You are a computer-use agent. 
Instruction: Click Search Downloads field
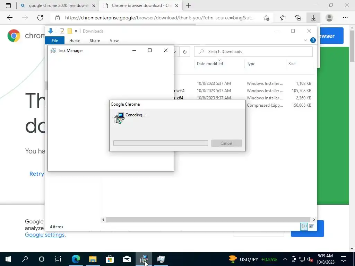[253, 52]
